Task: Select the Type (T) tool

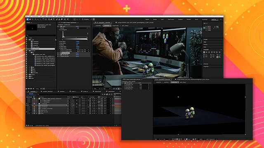Action: 54,19
